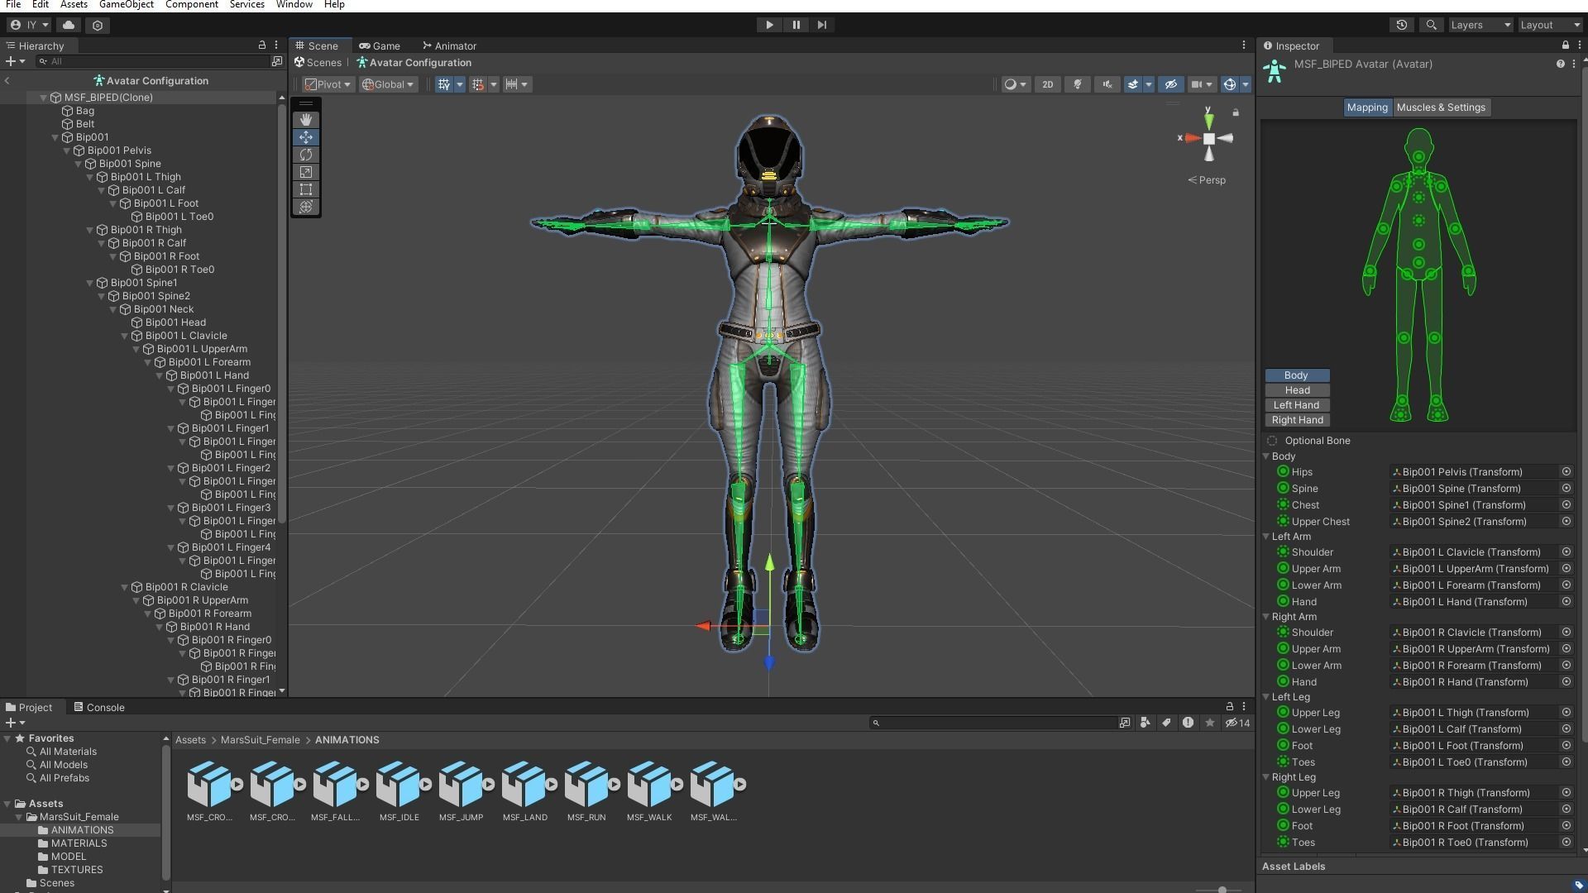Toggle 2D scene view mode
Image resolution: width=1588 pixels, height=893 pixels.
[x=1048, y=84]
